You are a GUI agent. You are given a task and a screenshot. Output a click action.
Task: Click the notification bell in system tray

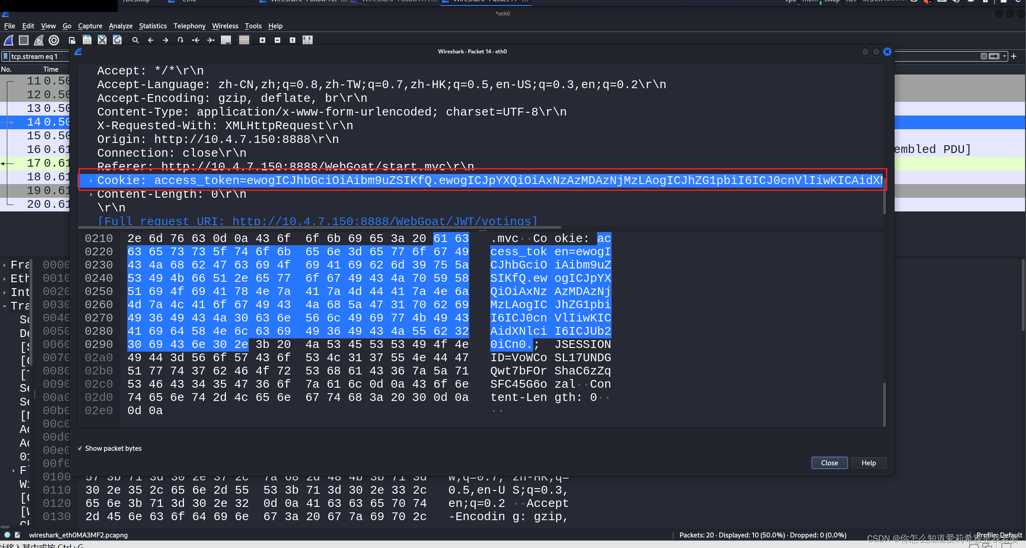click(x=971, y=1)
